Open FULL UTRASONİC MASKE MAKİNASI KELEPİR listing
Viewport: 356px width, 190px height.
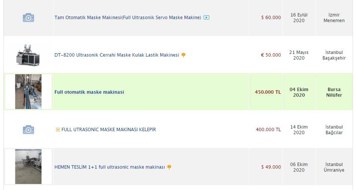pyautogui.click(x=109, y=130)
